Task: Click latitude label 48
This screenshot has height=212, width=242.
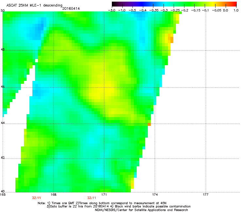Action: (3, 50)
